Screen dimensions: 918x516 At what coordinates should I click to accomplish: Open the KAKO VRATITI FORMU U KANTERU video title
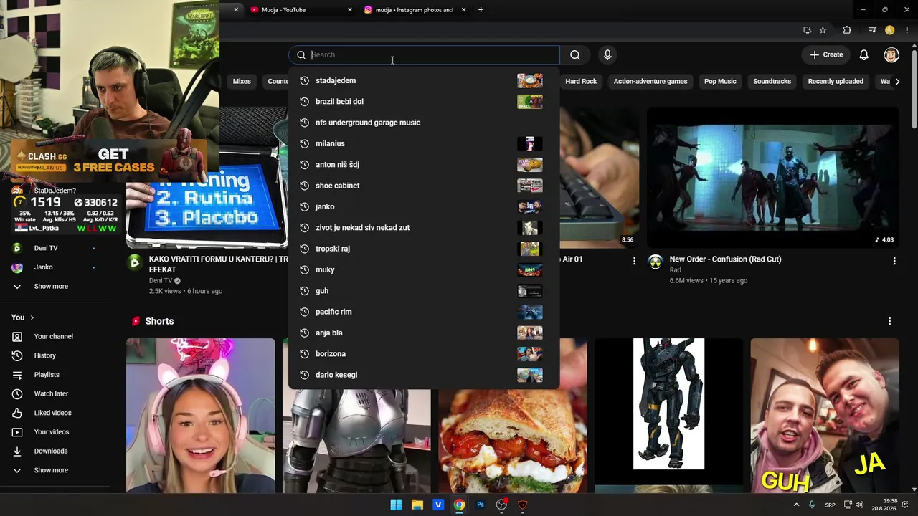219,264
